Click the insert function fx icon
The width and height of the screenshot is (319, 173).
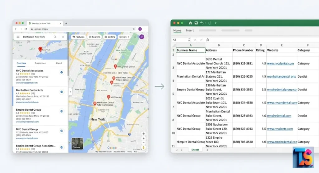point(207,40)
